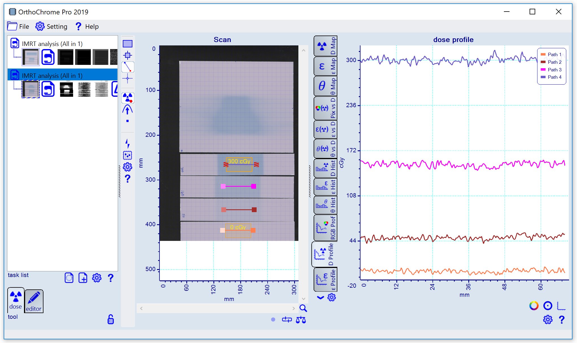Select the line path tool
Screen dimensions: 577x343
pyautogui.click(x=128, y=67)
